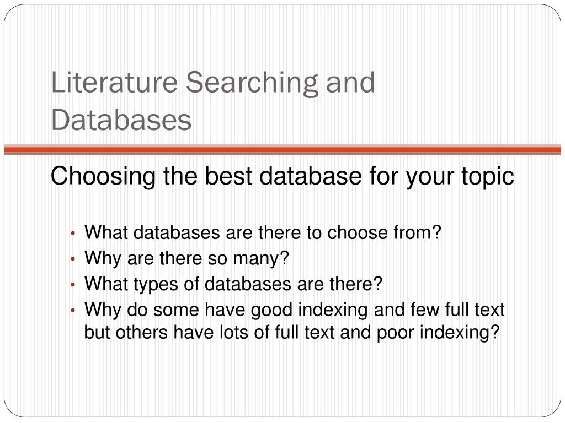565x423 pixels.
Task: Select the word 'Literature' in the title
Action: [x=114, y=83]
